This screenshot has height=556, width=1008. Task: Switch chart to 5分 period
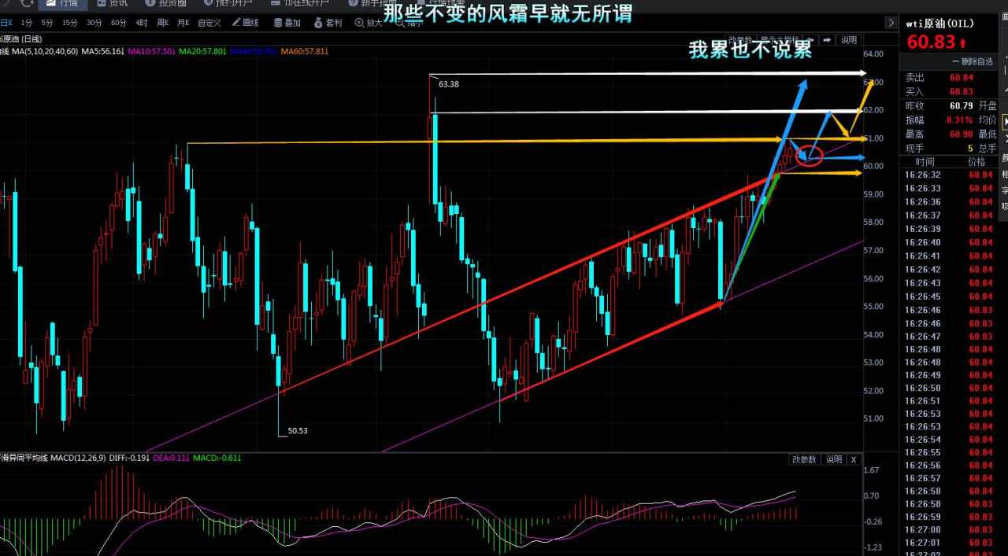coord(48,23)
